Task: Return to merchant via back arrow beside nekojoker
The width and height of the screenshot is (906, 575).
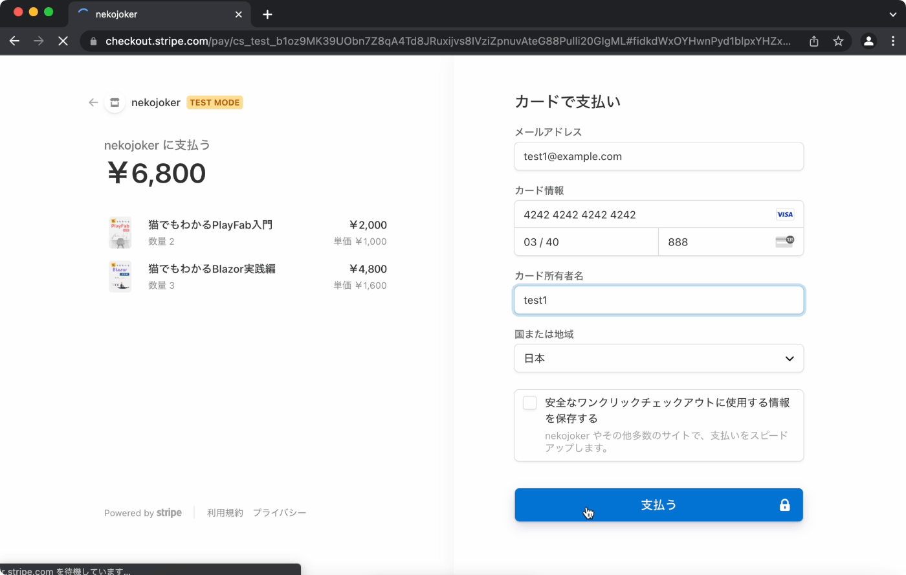Action: point(93,102)
